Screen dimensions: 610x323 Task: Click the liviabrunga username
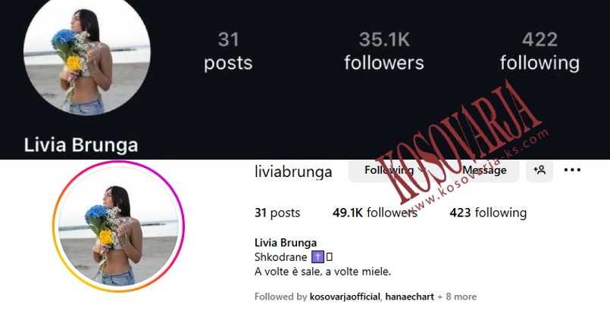[x=293, y=171]
